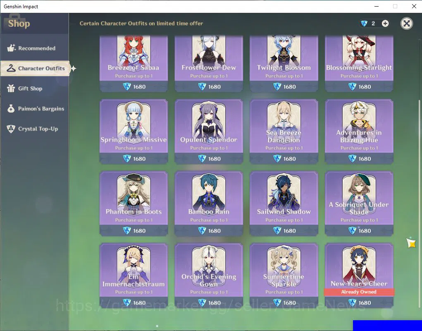Click the crystal icon under Sailwind Shadow

click(x=277, y=230)
